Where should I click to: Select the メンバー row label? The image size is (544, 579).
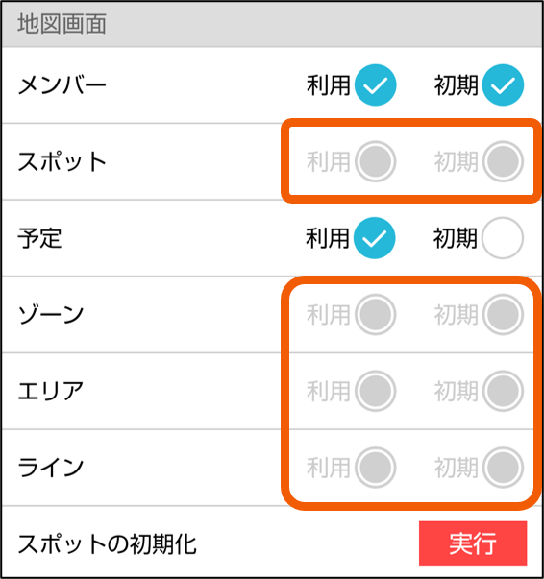click(x=62, y=85)
